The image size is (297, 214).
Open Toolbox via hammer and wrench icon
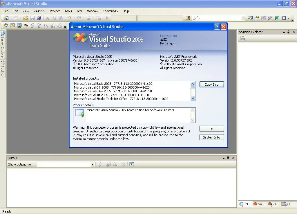(x=270, y=18)
